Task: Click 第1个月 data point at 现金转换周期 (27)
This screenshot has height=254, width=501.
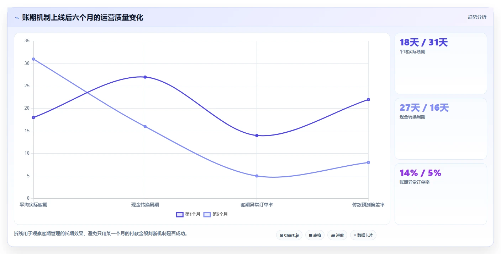Action: tap(145, 77)
